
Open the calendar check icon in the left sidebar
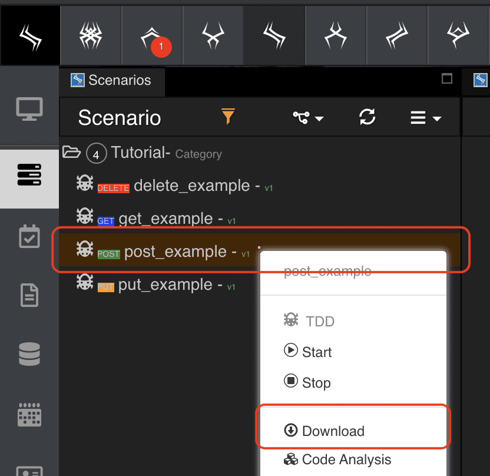[29, 236]
